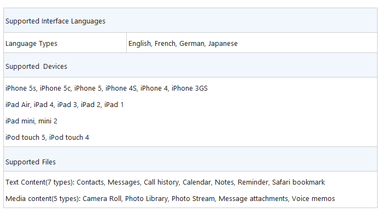Viewport: 382px width, 213px height.
Task: Click the Safari bookmark text
Action: 298,182
